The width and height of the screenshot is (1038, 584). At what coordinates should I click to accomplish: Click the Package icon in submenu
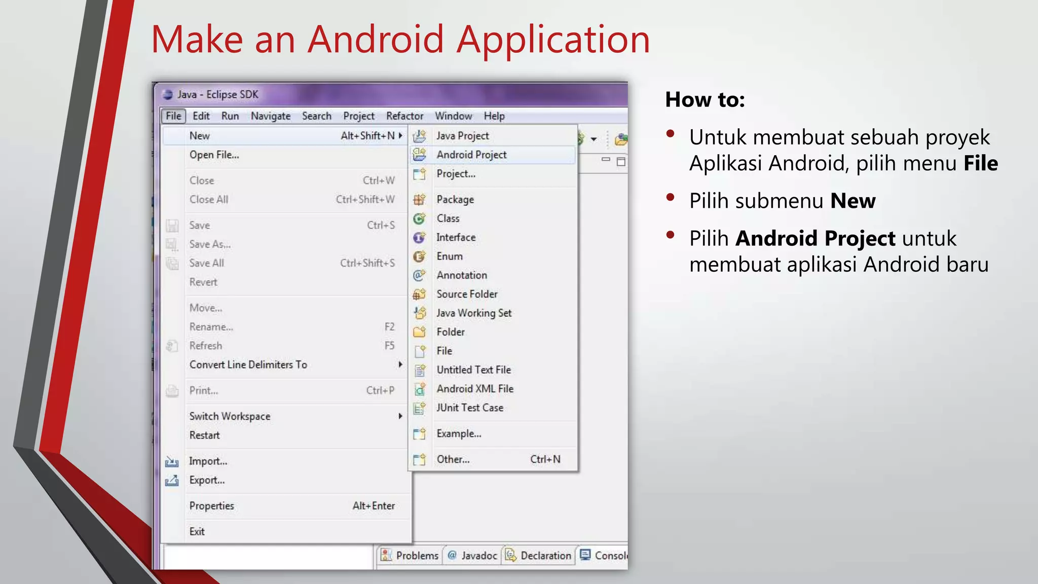[x=419, y=199]
